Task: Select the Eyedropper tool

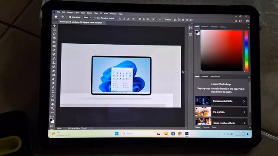Action: pos(54,50)
